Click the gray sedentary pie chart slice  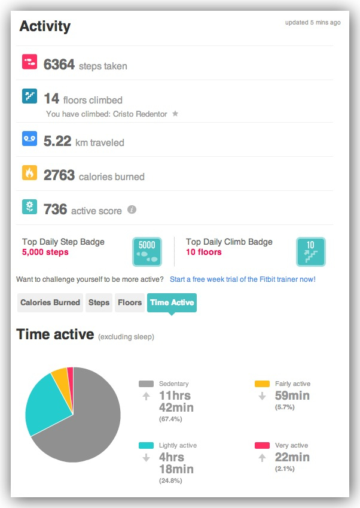(90, 431)
